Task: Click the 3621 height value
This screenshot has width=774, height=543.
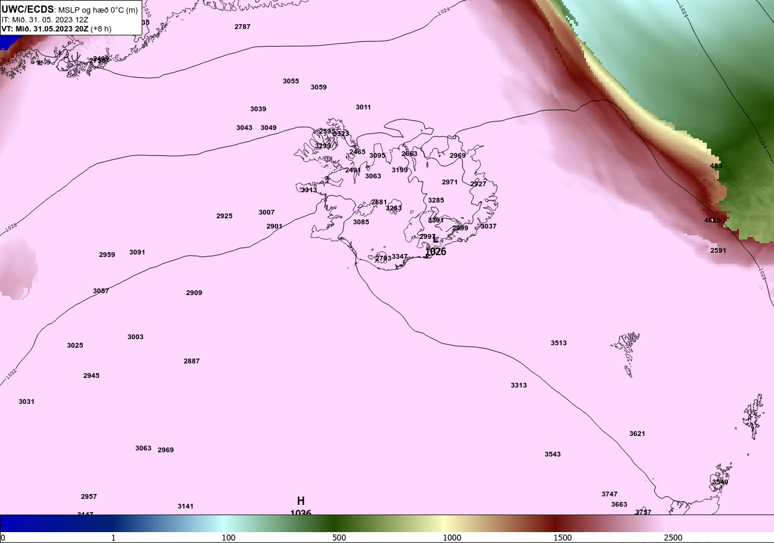Action: point(637,434)
